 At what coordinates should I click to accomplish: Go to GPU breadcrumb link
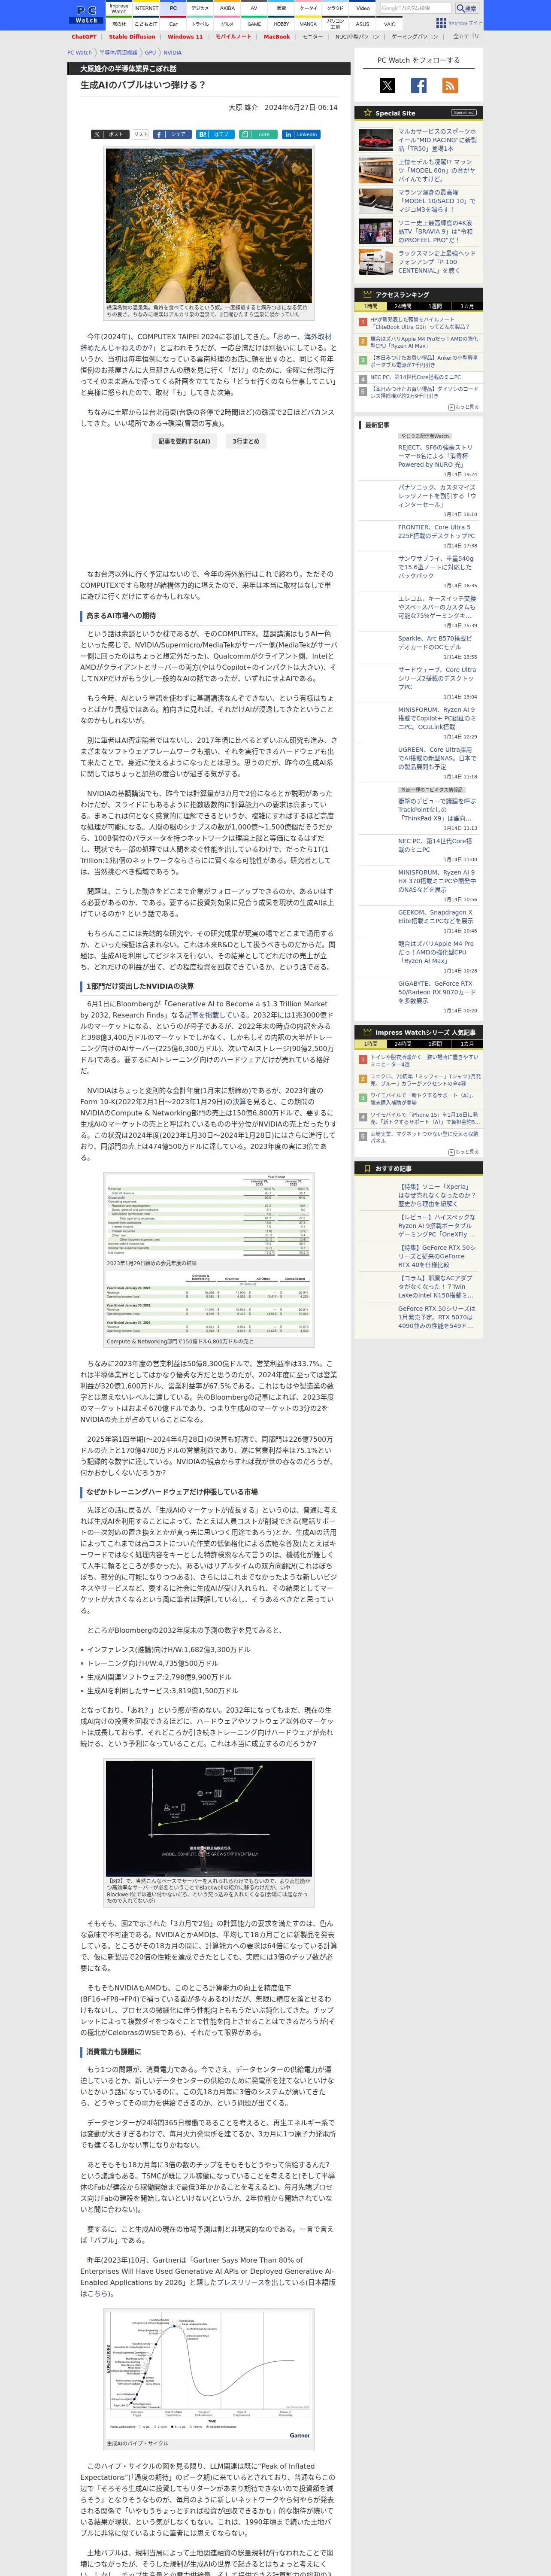(151, 53)
